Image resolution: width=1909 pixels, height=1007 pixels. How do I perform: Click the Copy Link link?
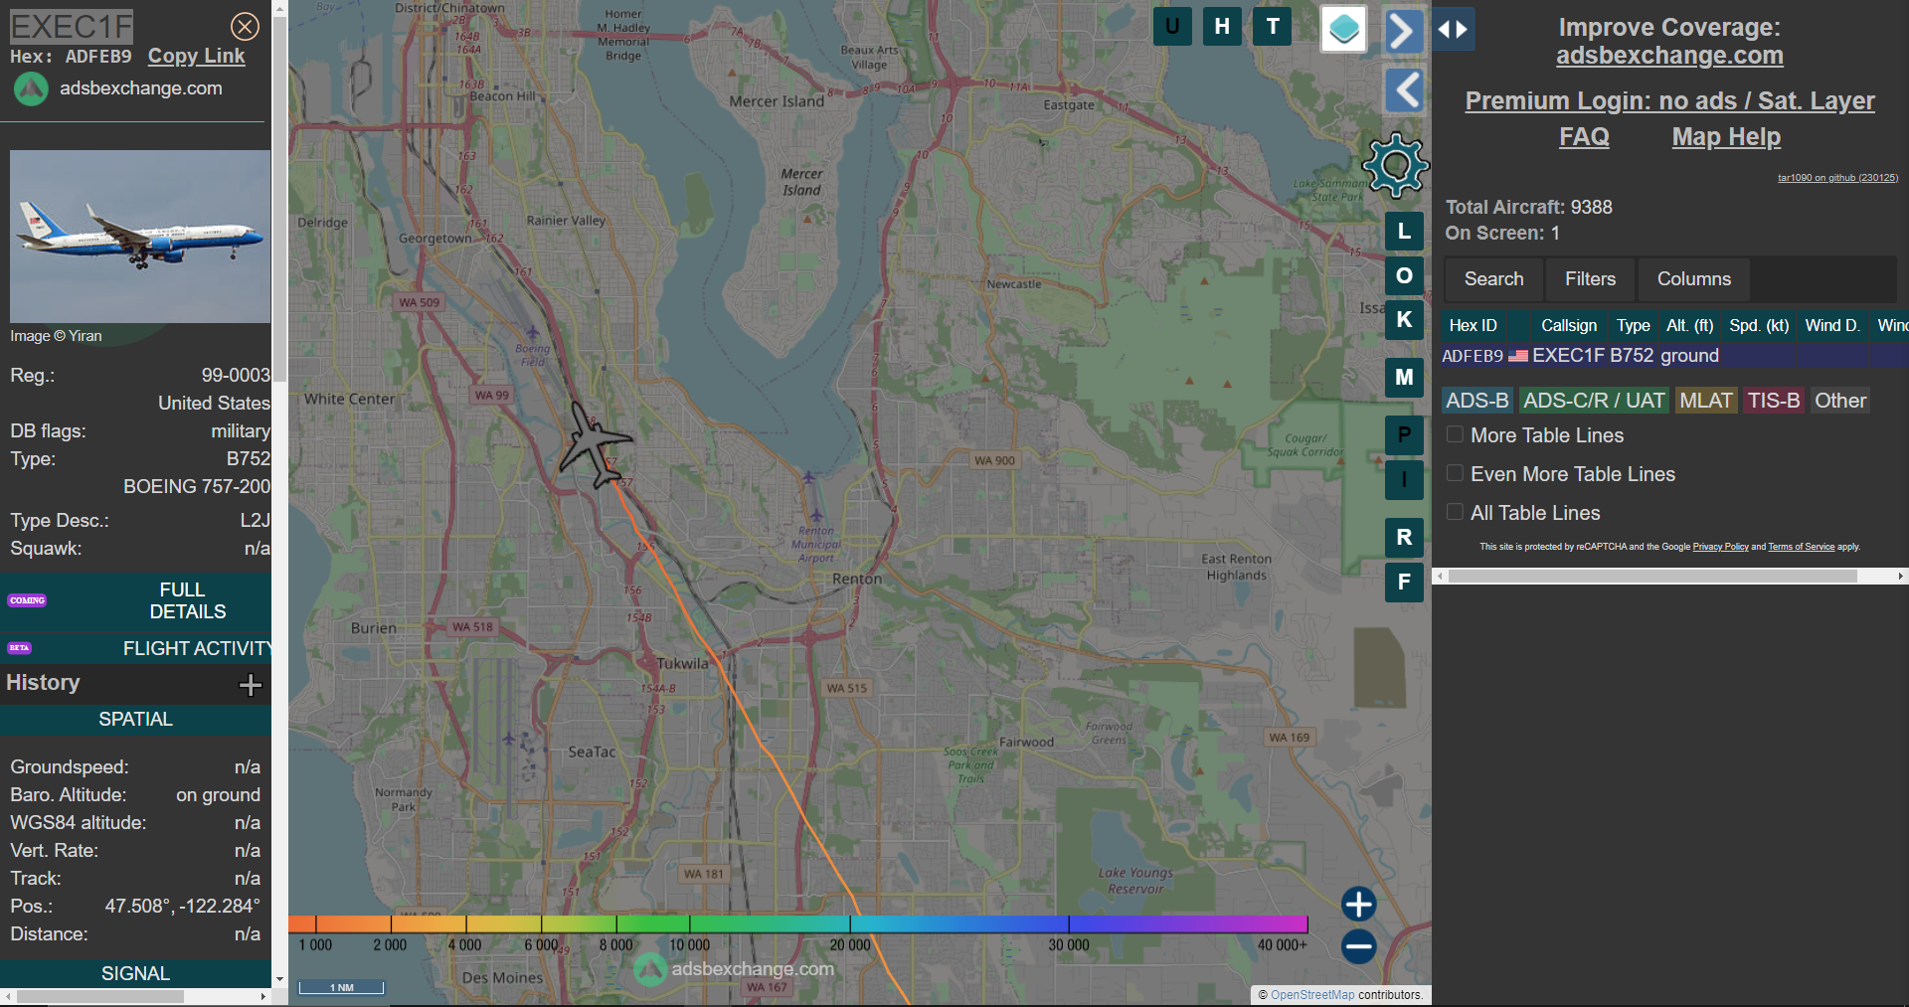point(196,56)
